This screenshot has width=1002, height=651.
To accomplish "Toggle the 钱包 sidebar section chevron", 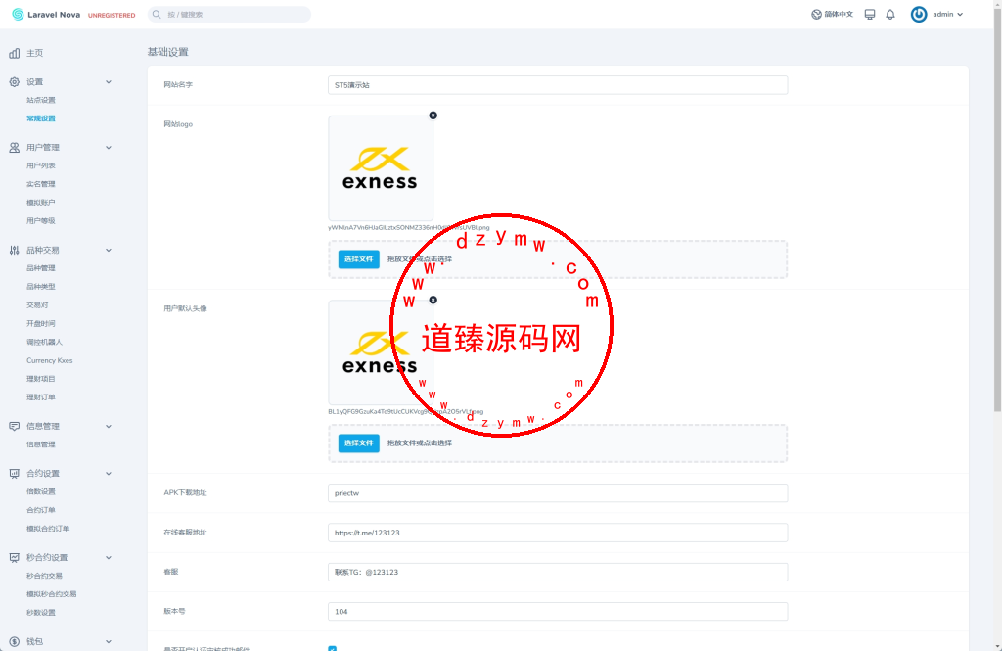I will (109, 641).
